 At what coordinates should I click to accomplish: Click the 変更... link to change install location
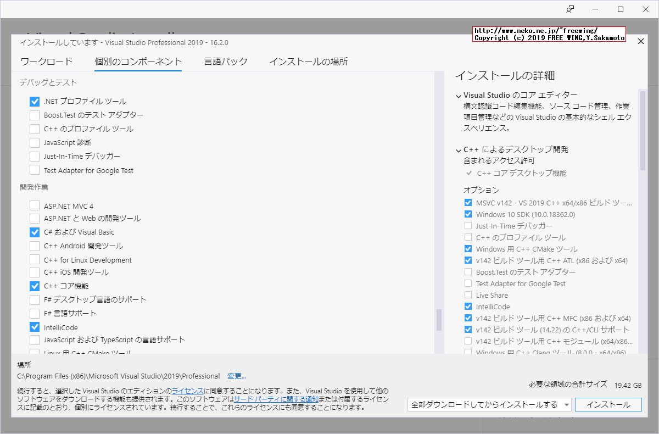pos(237,376)
